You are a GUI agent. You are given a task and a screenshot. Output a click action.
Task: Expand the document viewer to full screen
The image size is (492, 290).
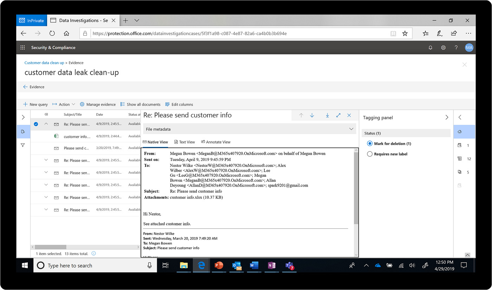(338, 115)
